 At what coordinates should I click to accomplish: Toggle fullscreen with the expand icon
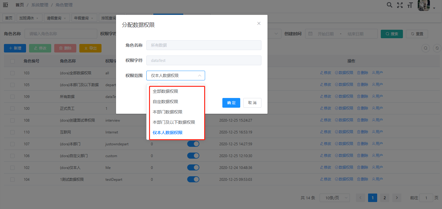(x=400, y=5)
